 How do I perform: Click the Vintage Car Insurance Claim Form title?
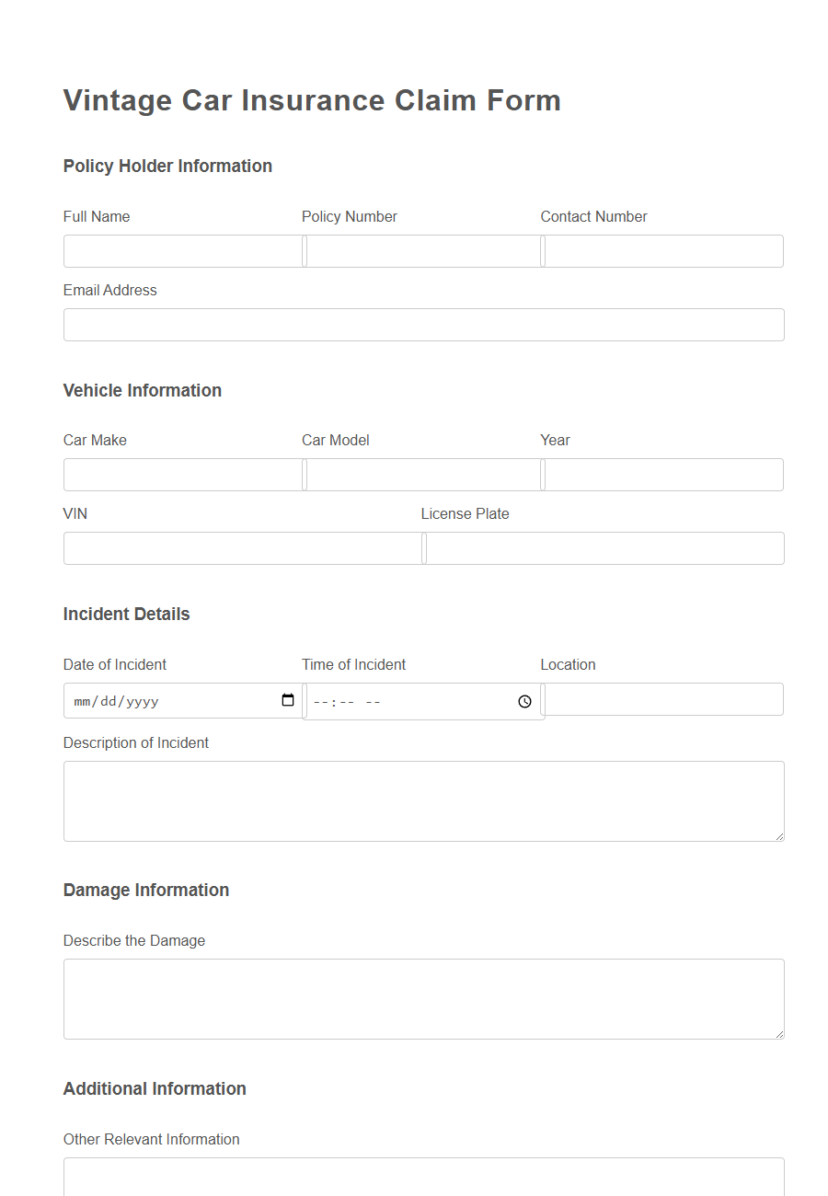tap(311, 100)
